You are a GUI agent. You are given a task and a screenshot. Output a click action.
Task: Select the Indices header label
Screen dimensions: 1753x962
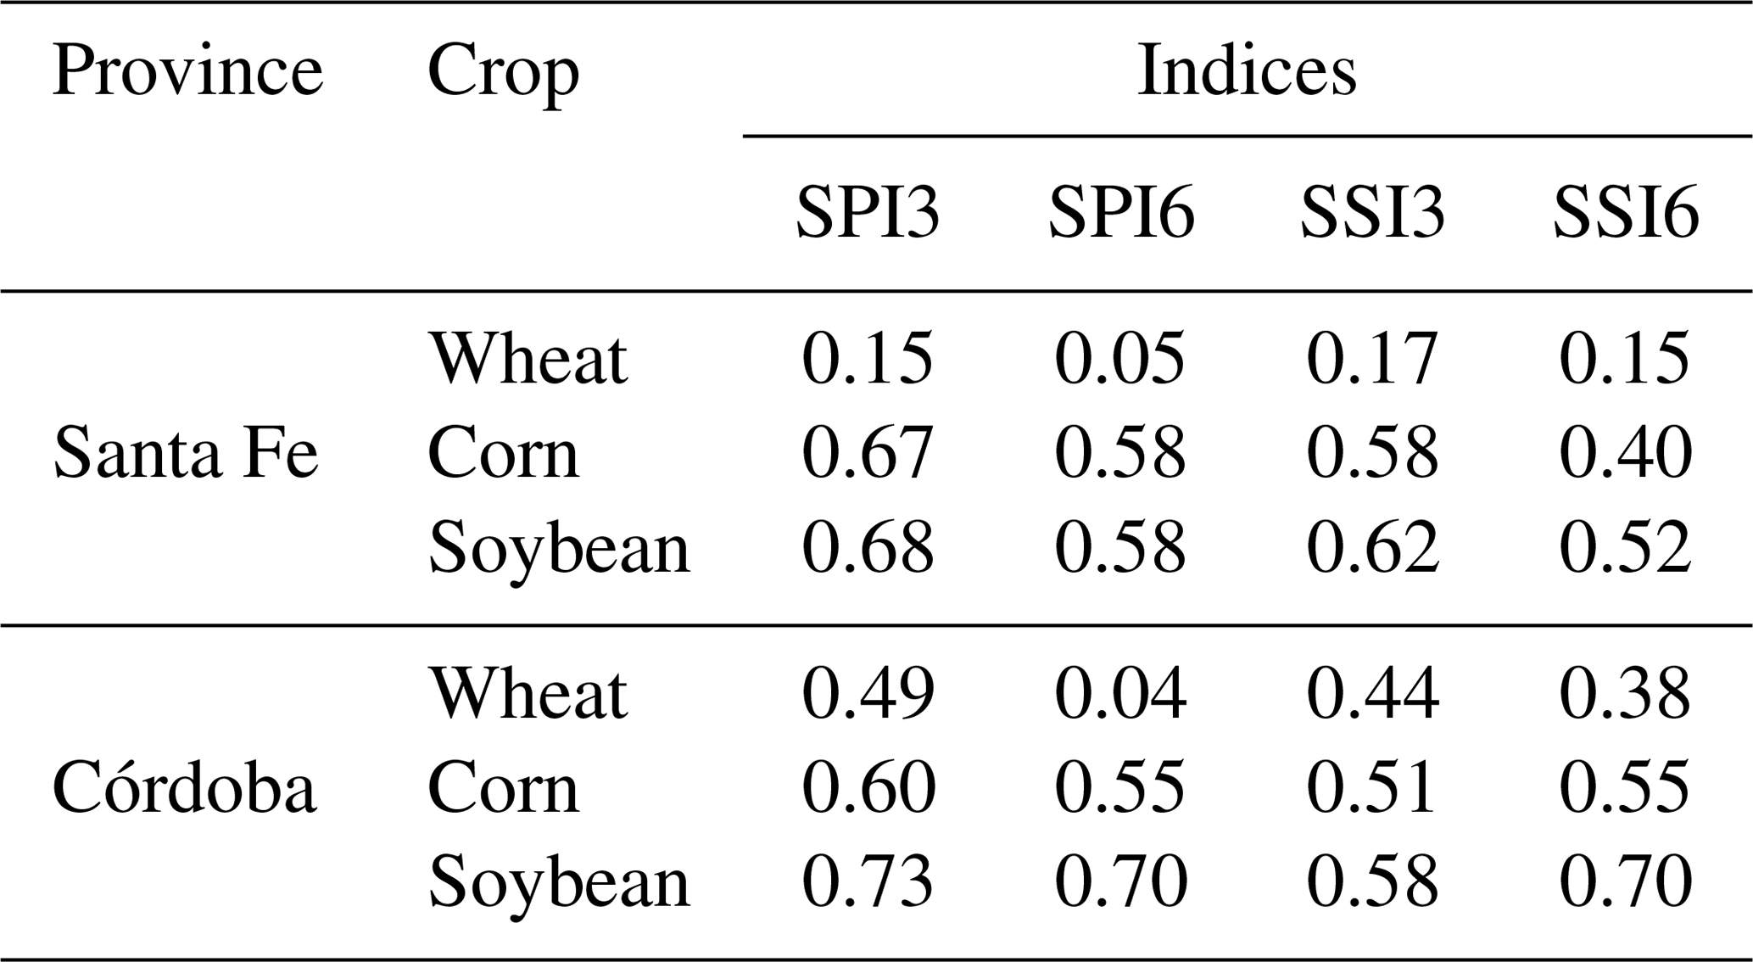pos(1246,70)
